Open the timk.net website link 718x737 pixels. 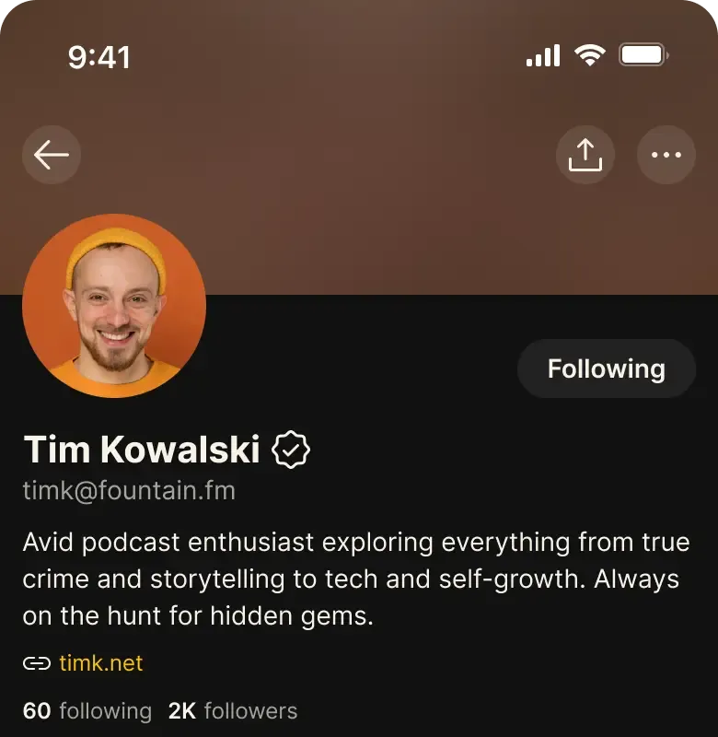(101, 663)
